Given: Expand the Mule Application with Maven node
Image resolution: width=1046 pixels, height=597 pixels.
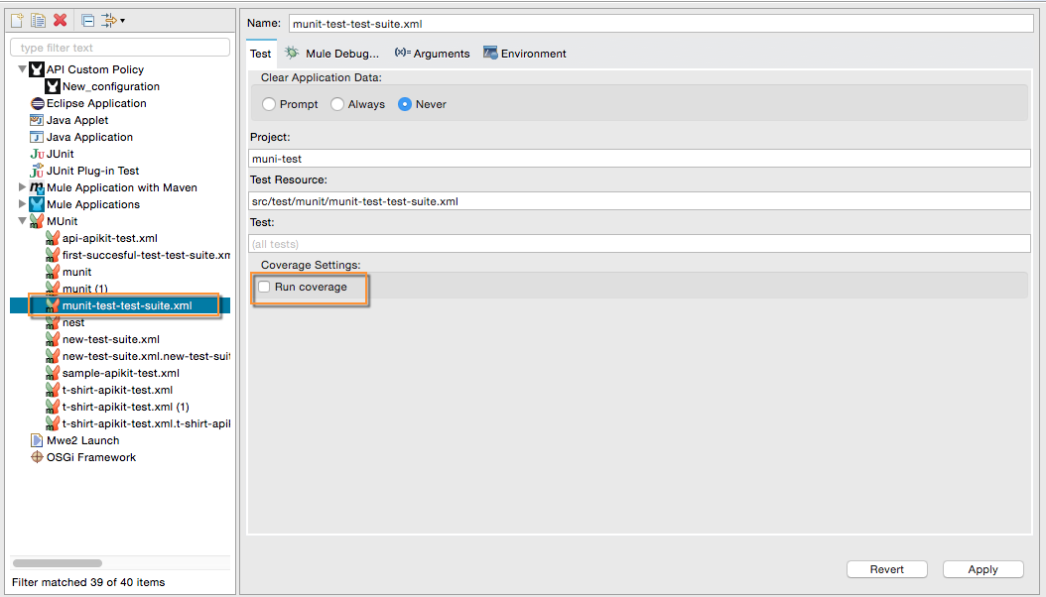Looking at the screenshot, I should (23, 186).
